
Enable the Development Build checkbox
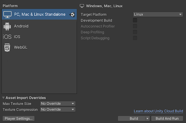(x=135, y=20)
